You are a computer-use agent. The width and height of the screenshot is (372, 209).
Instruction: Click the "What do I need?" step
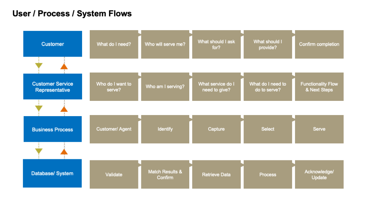114,44
